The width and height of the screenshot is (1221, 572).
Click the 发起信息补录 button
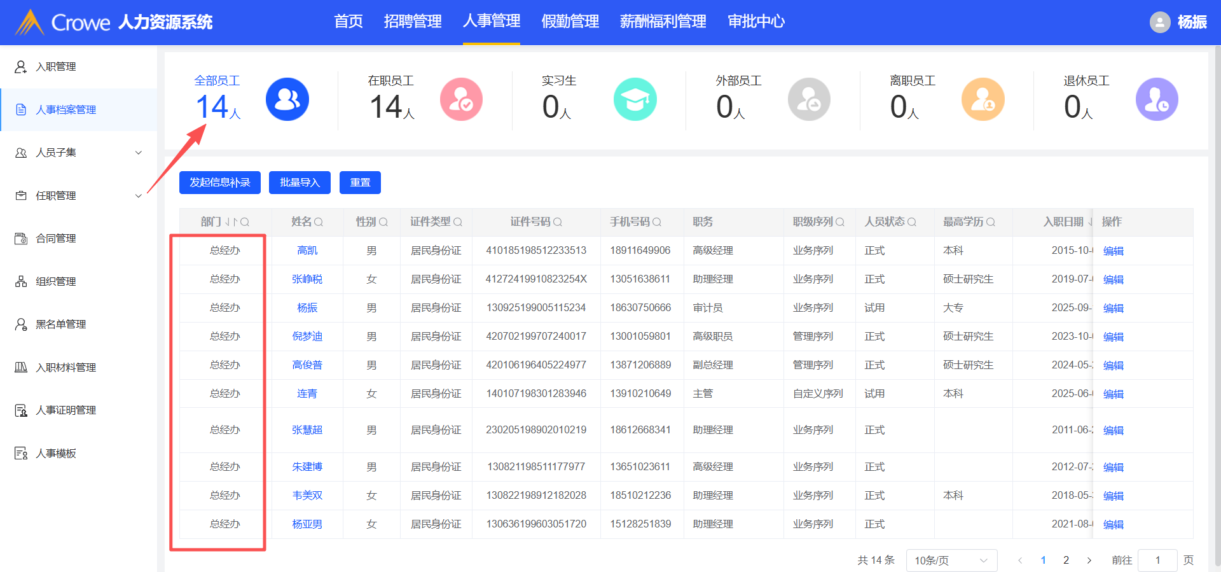[220, 183]
